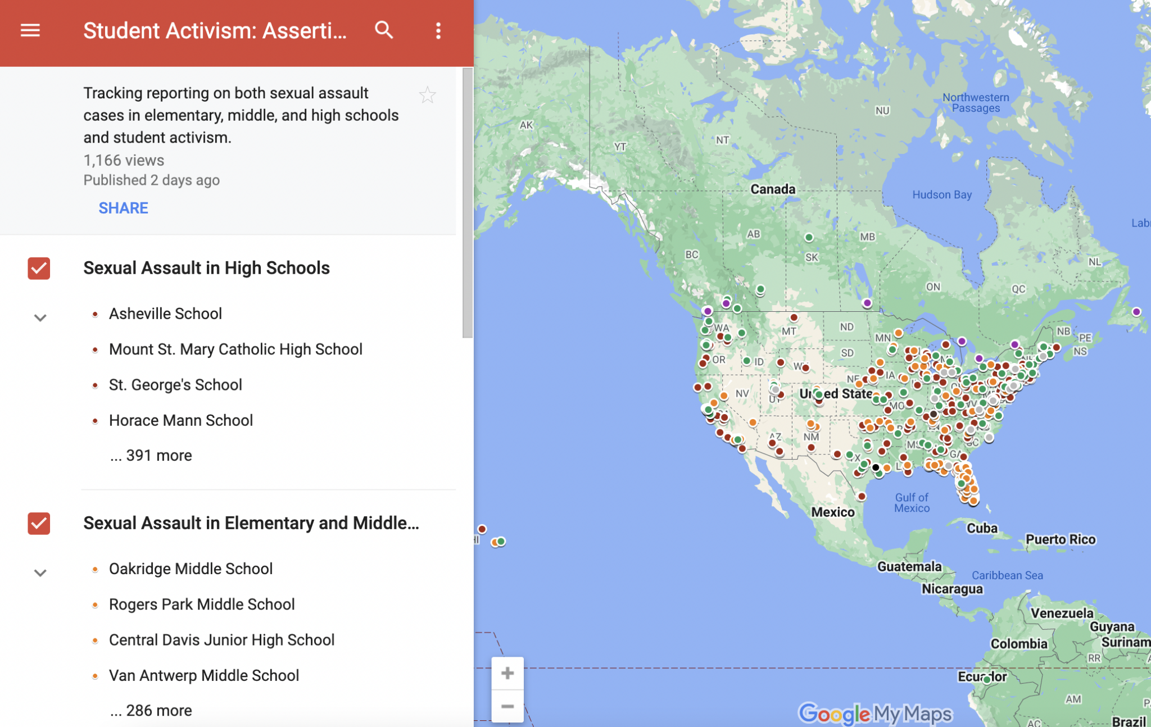Open the search icon in the header
Viewport: 1151px width, 727px height.
pyautogui.click(x=384, y=31)
